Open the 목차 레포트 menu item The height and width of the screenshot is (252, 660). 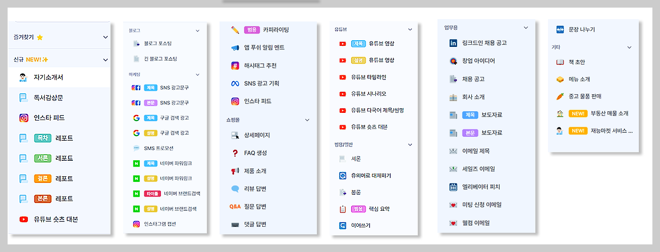tap(60, 138)
